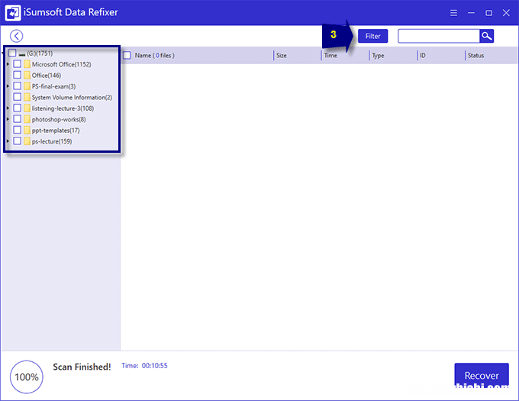Check the PS-final-exam(3) checkbox
Screen dimensions: 519x401
18,86
